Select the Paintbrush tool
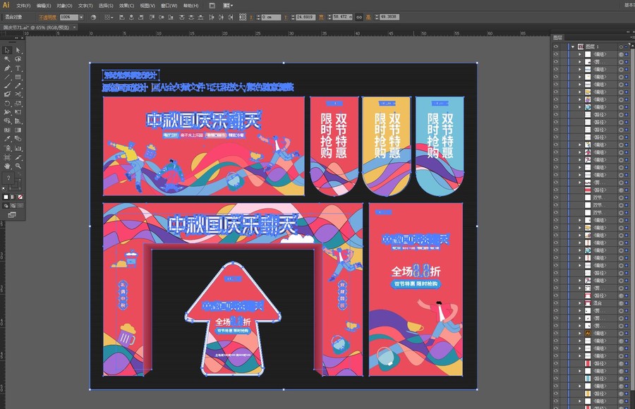 [x=7, y=85]
